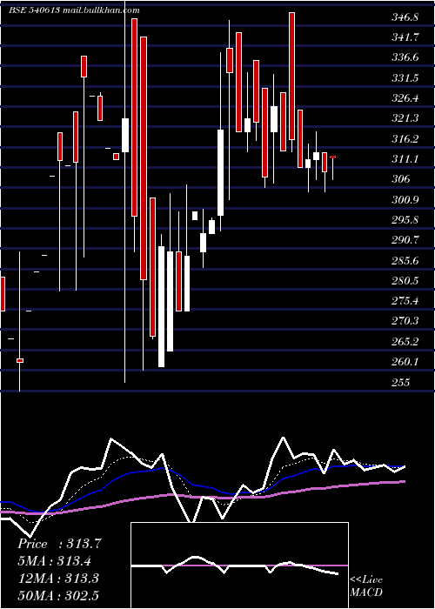Screen dimensions: 435x609
Task: Click the 'BSE 540613 mail.bullkhan.com' header text
Action: [74, 10]
